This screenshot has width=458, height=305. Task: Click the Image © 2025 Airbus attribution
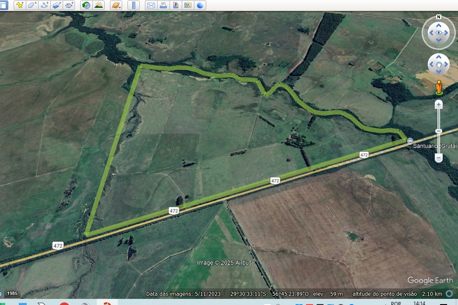(224, 263)
